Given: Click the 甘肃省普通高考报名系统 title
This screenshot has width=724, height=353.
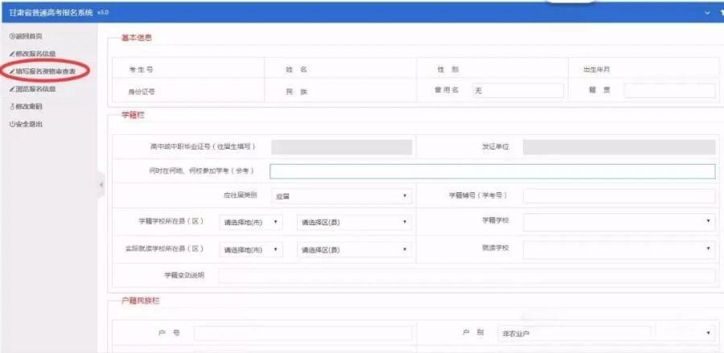Looking at the screenshot, I should (x=51, y=12).
